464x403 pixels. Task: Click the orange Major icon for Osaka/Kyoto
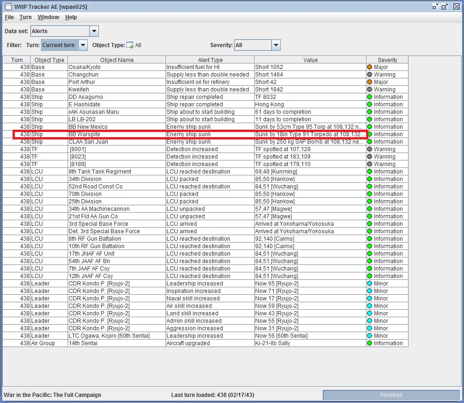pyautogui.click(x=370, y=67)
